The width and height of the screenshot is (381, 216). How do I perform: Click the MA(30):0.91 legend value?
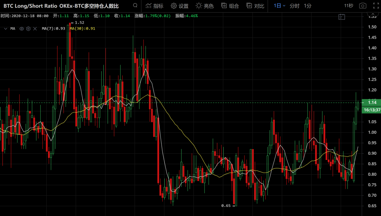tap(82, 29)
